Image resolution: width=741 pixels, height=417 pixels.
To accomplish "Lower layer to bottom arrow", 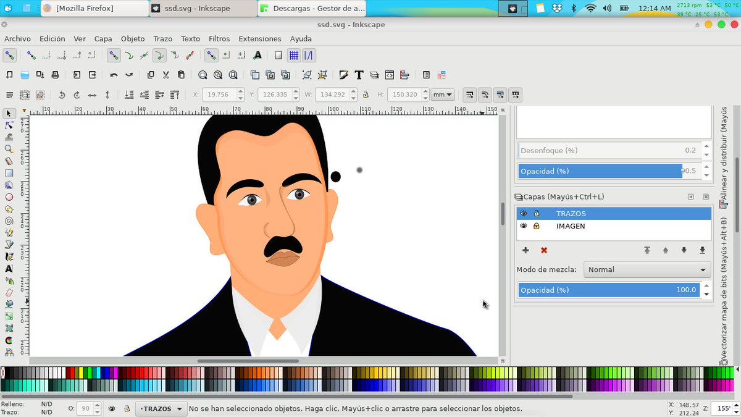I will (x=702, y=250).
